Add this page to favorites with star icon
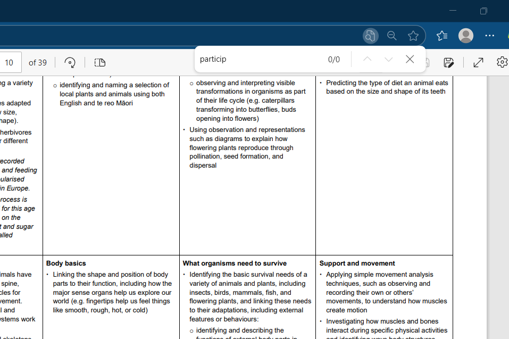Screen dimensions: 509x339 click(x=413, y=36)
